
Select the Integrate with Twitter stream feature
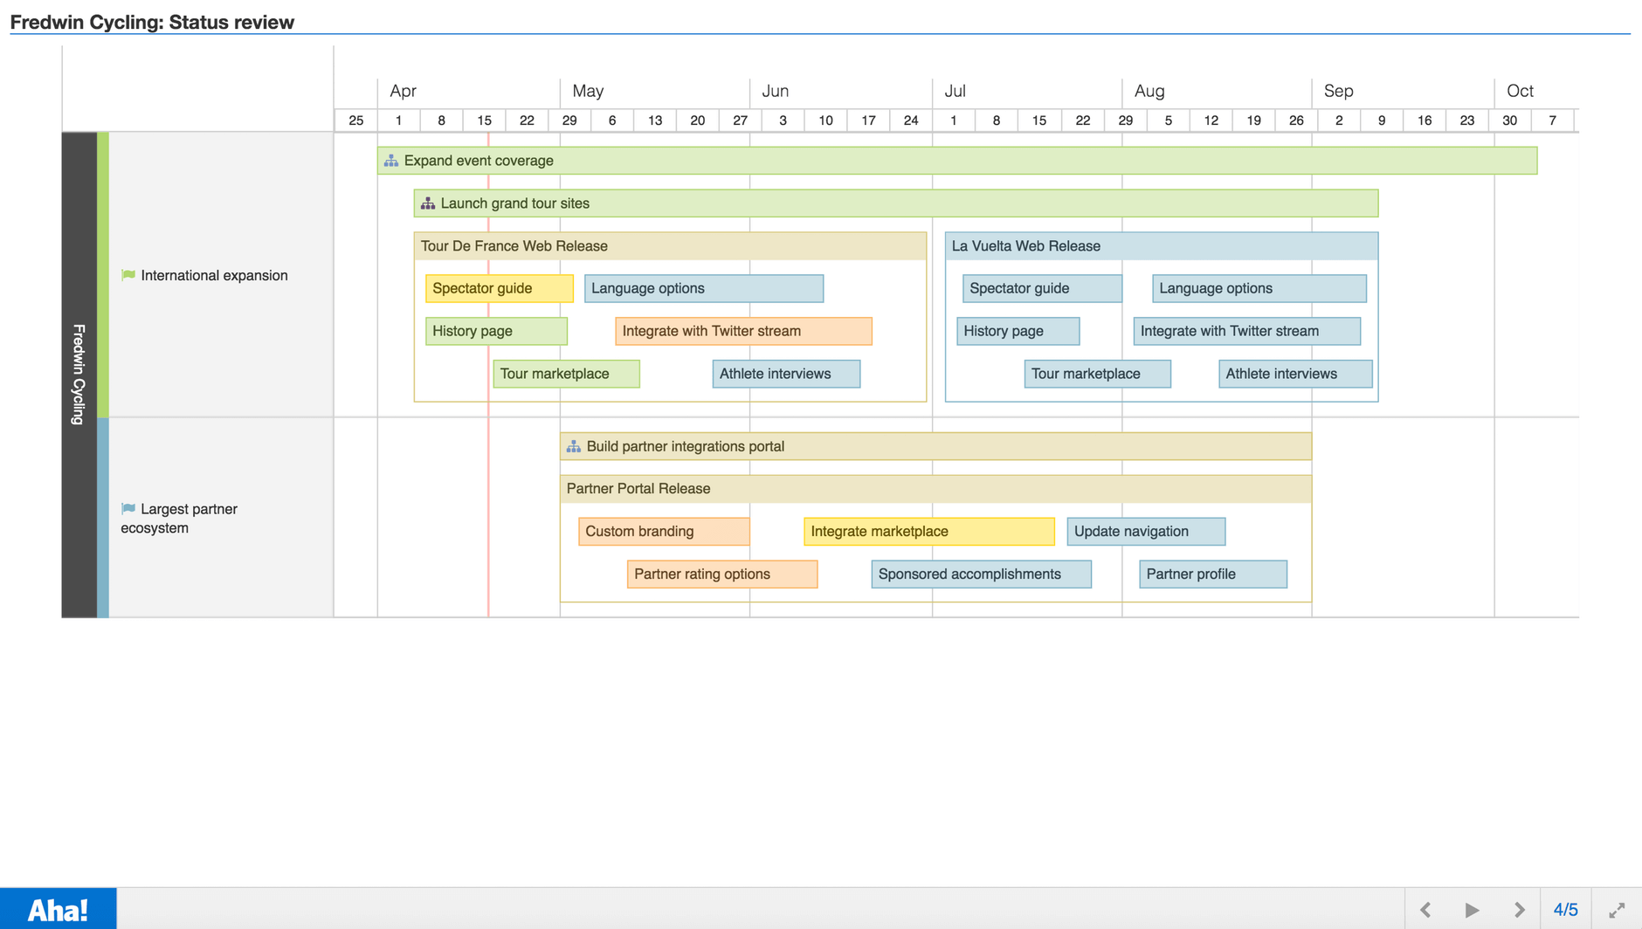click(x=743, y=331)
